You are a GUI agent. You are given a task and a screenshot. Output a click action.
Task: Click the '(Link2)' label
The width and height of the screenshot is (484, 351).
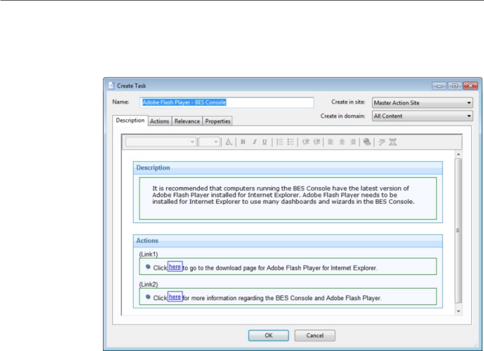pyautogui.click(x=148, y=285)
